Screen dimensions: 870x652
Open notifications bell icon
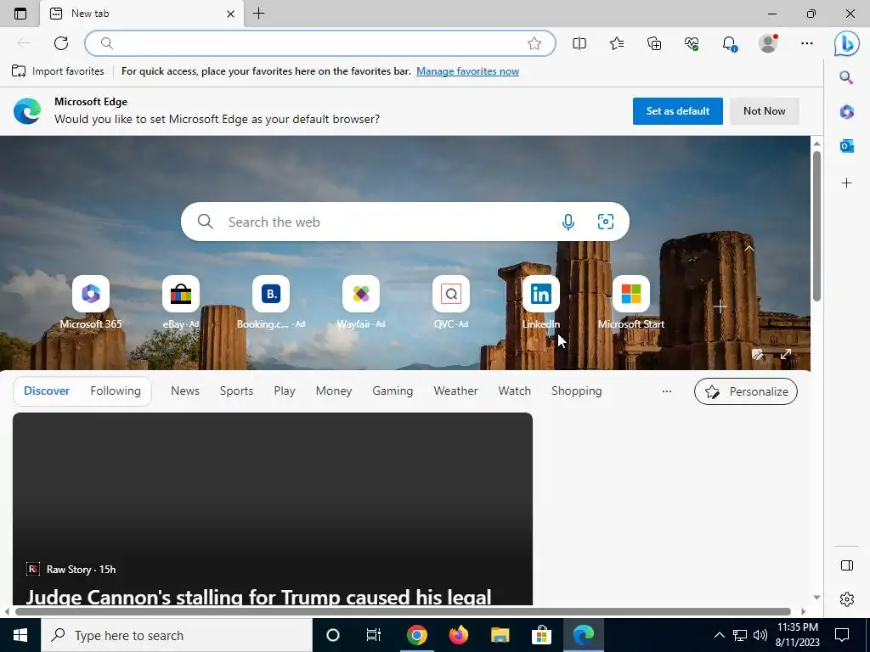pyautogui.click(x=729, y=43)
